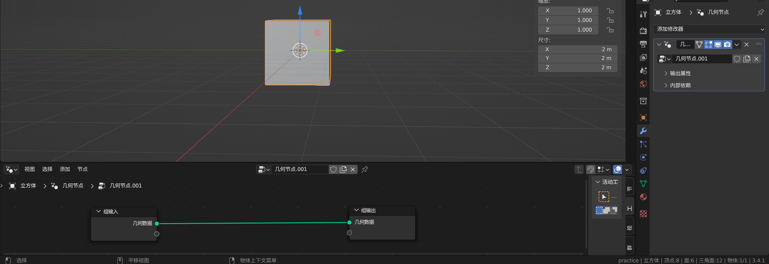Set selection mode to extend
Screen dimensions: 769x264
click(x=607, y=210)
